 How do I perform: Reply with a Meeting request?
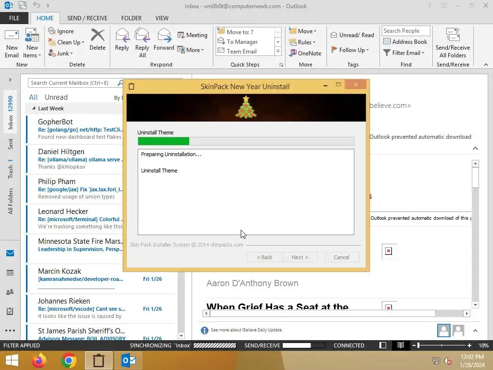click(193, 35)
